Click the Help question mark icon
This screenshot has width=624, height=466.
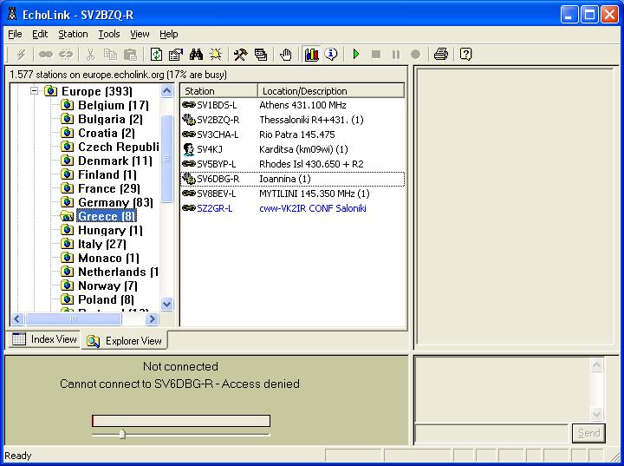pyautogui.click(x=465, y=54)
